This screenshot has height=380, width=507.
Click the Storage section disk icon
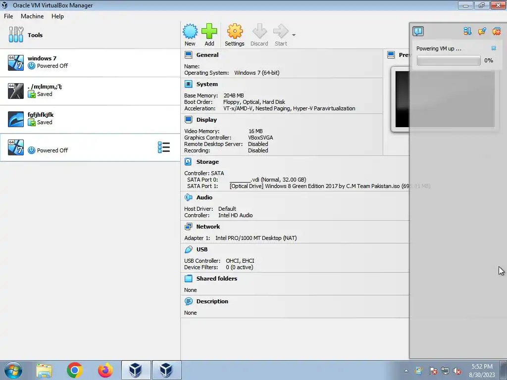188,162
